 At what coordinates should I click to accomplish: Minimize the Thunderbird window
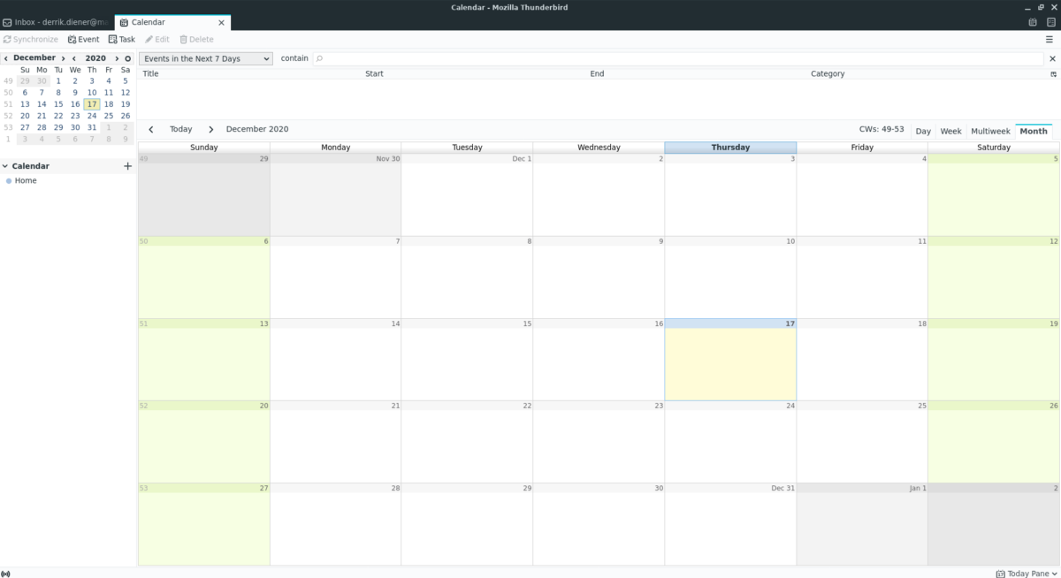pos(1027,7)
